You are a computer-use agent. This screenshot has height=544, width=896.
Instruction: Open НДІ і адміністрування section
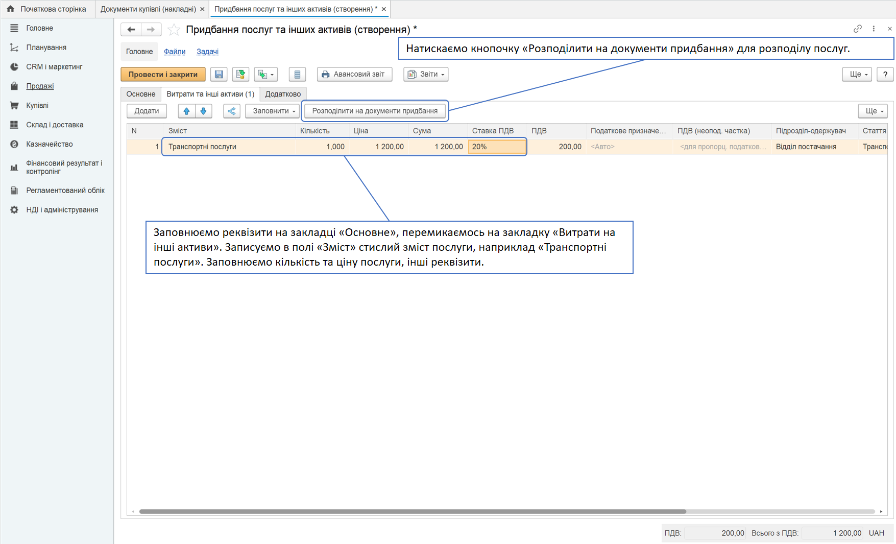click(x=62, y=210)
